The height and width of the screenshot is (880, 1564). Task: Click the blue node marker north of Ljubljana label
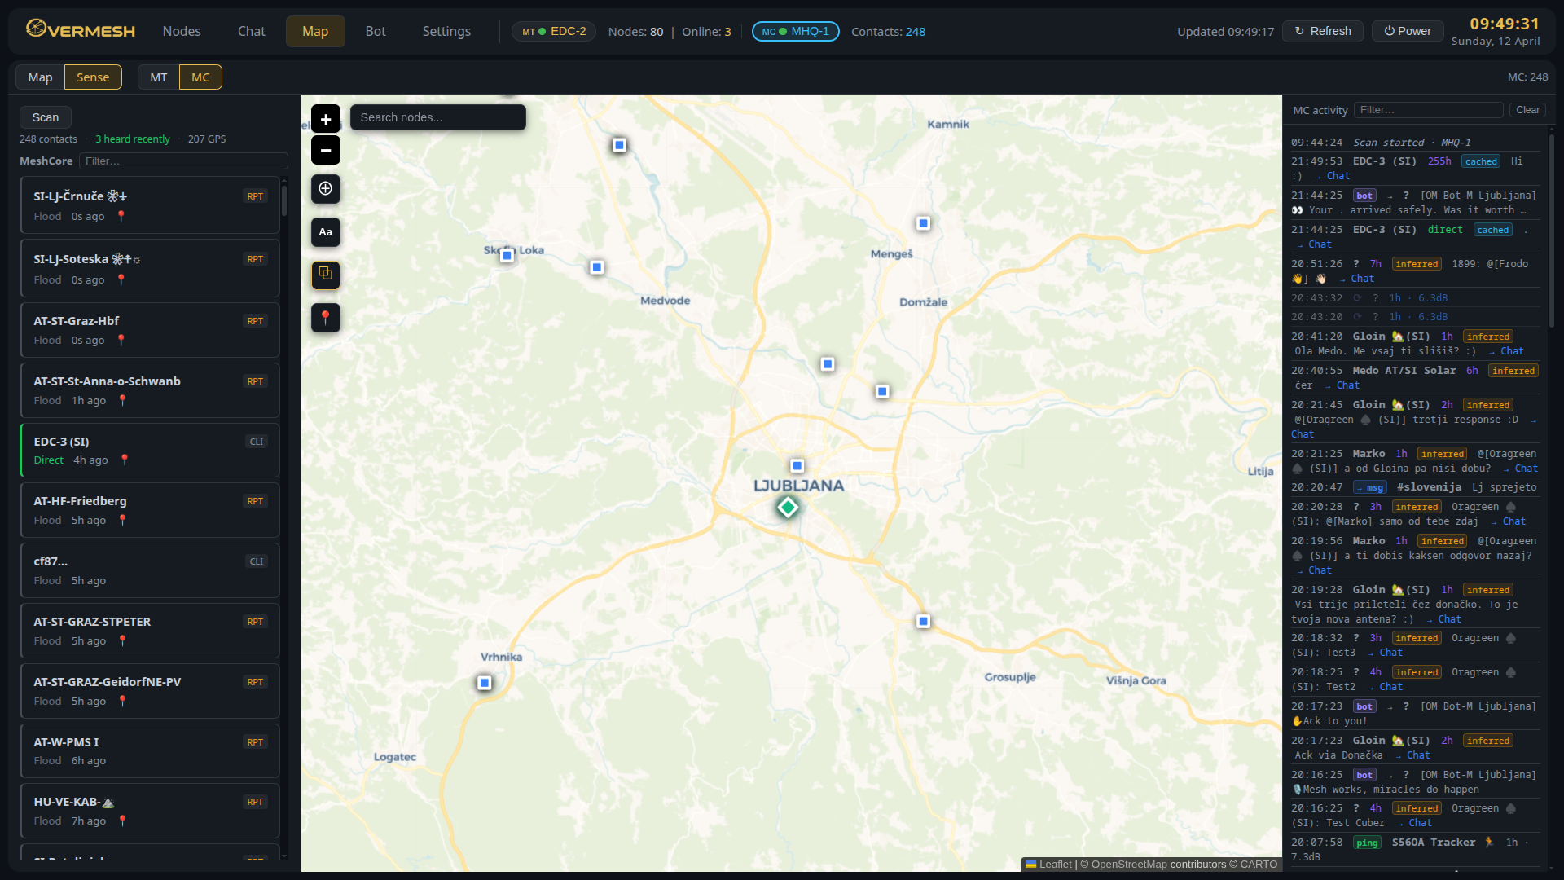tap(797, 466)
